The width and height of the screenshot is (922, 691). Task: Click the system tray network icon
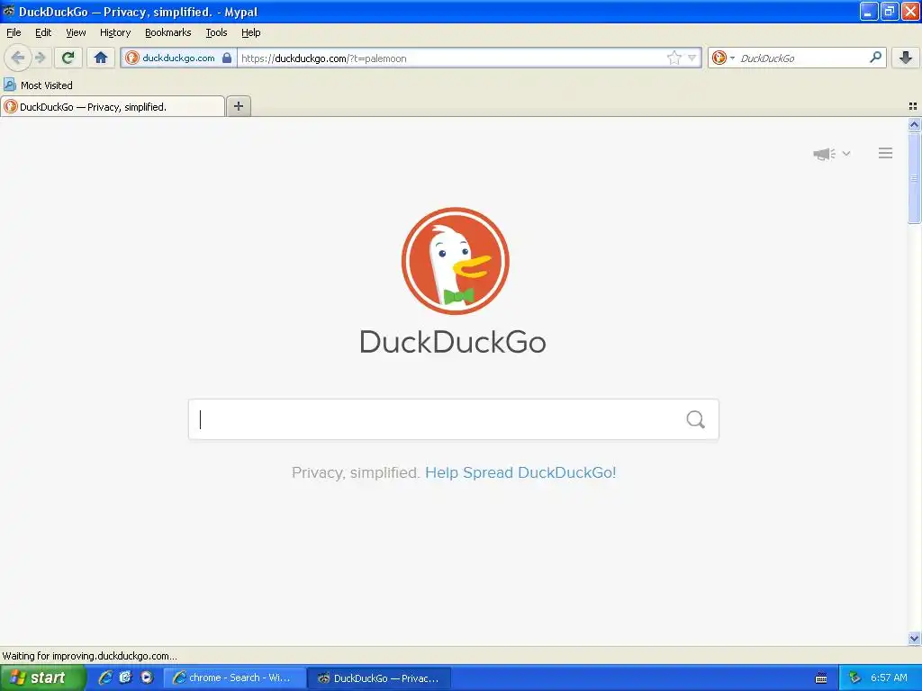tap(854, 678)
